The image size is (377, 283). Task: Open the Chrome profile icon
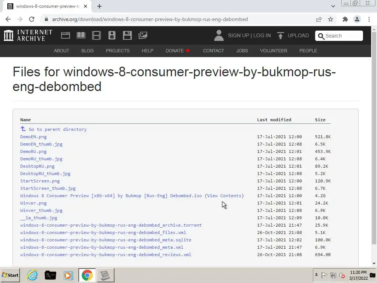[x=357, y=19]
